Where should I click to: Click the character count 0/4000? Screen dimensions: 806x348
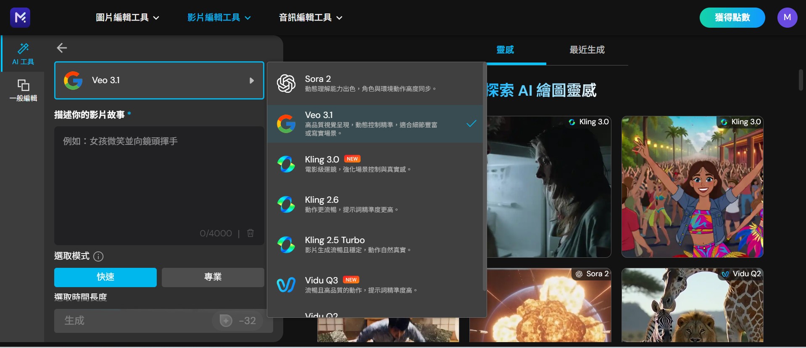coord(216,233)
